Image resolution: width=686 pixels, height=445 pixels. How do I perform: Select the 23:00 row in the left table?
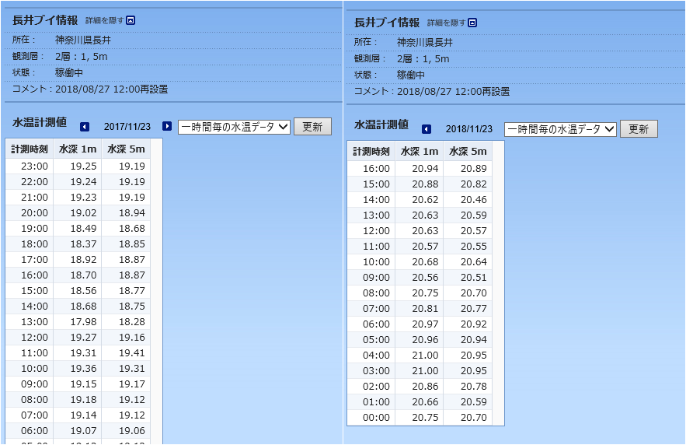coord(78,166)
